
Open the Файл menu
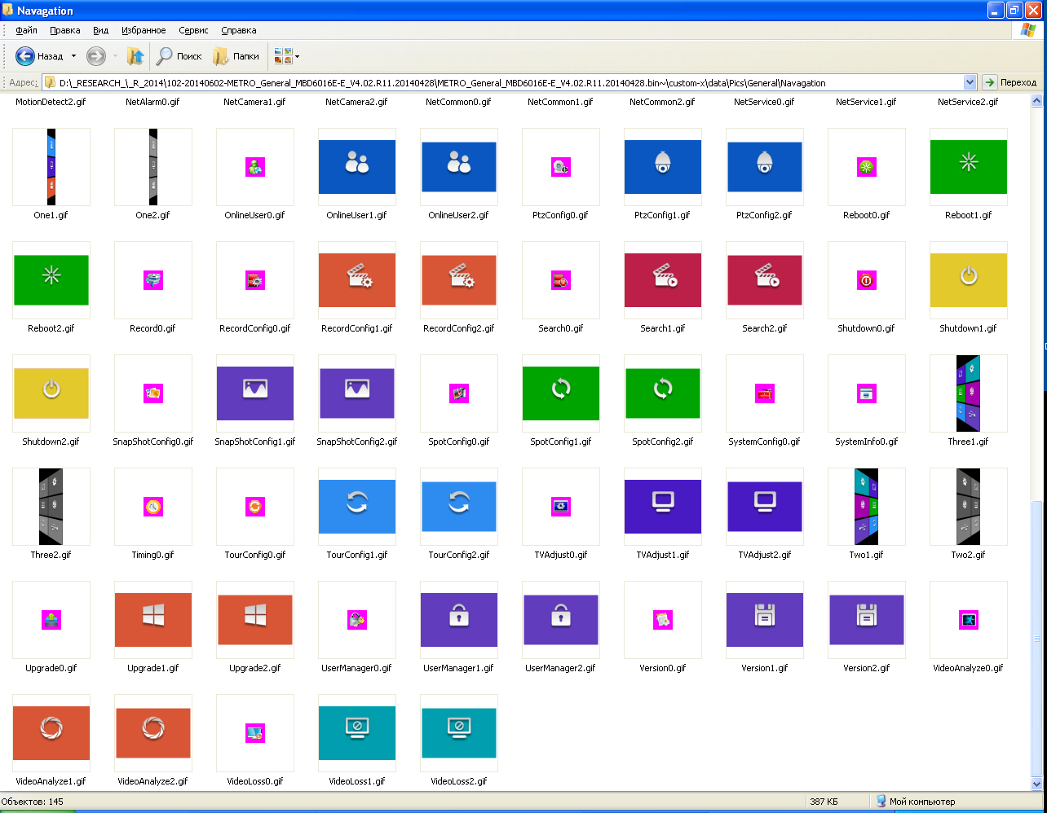26,30
